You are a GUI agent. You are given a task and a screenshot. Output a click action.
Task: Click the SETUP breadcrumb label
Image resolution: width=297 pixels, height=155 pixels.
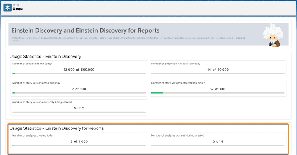click(x=16, y=5)
